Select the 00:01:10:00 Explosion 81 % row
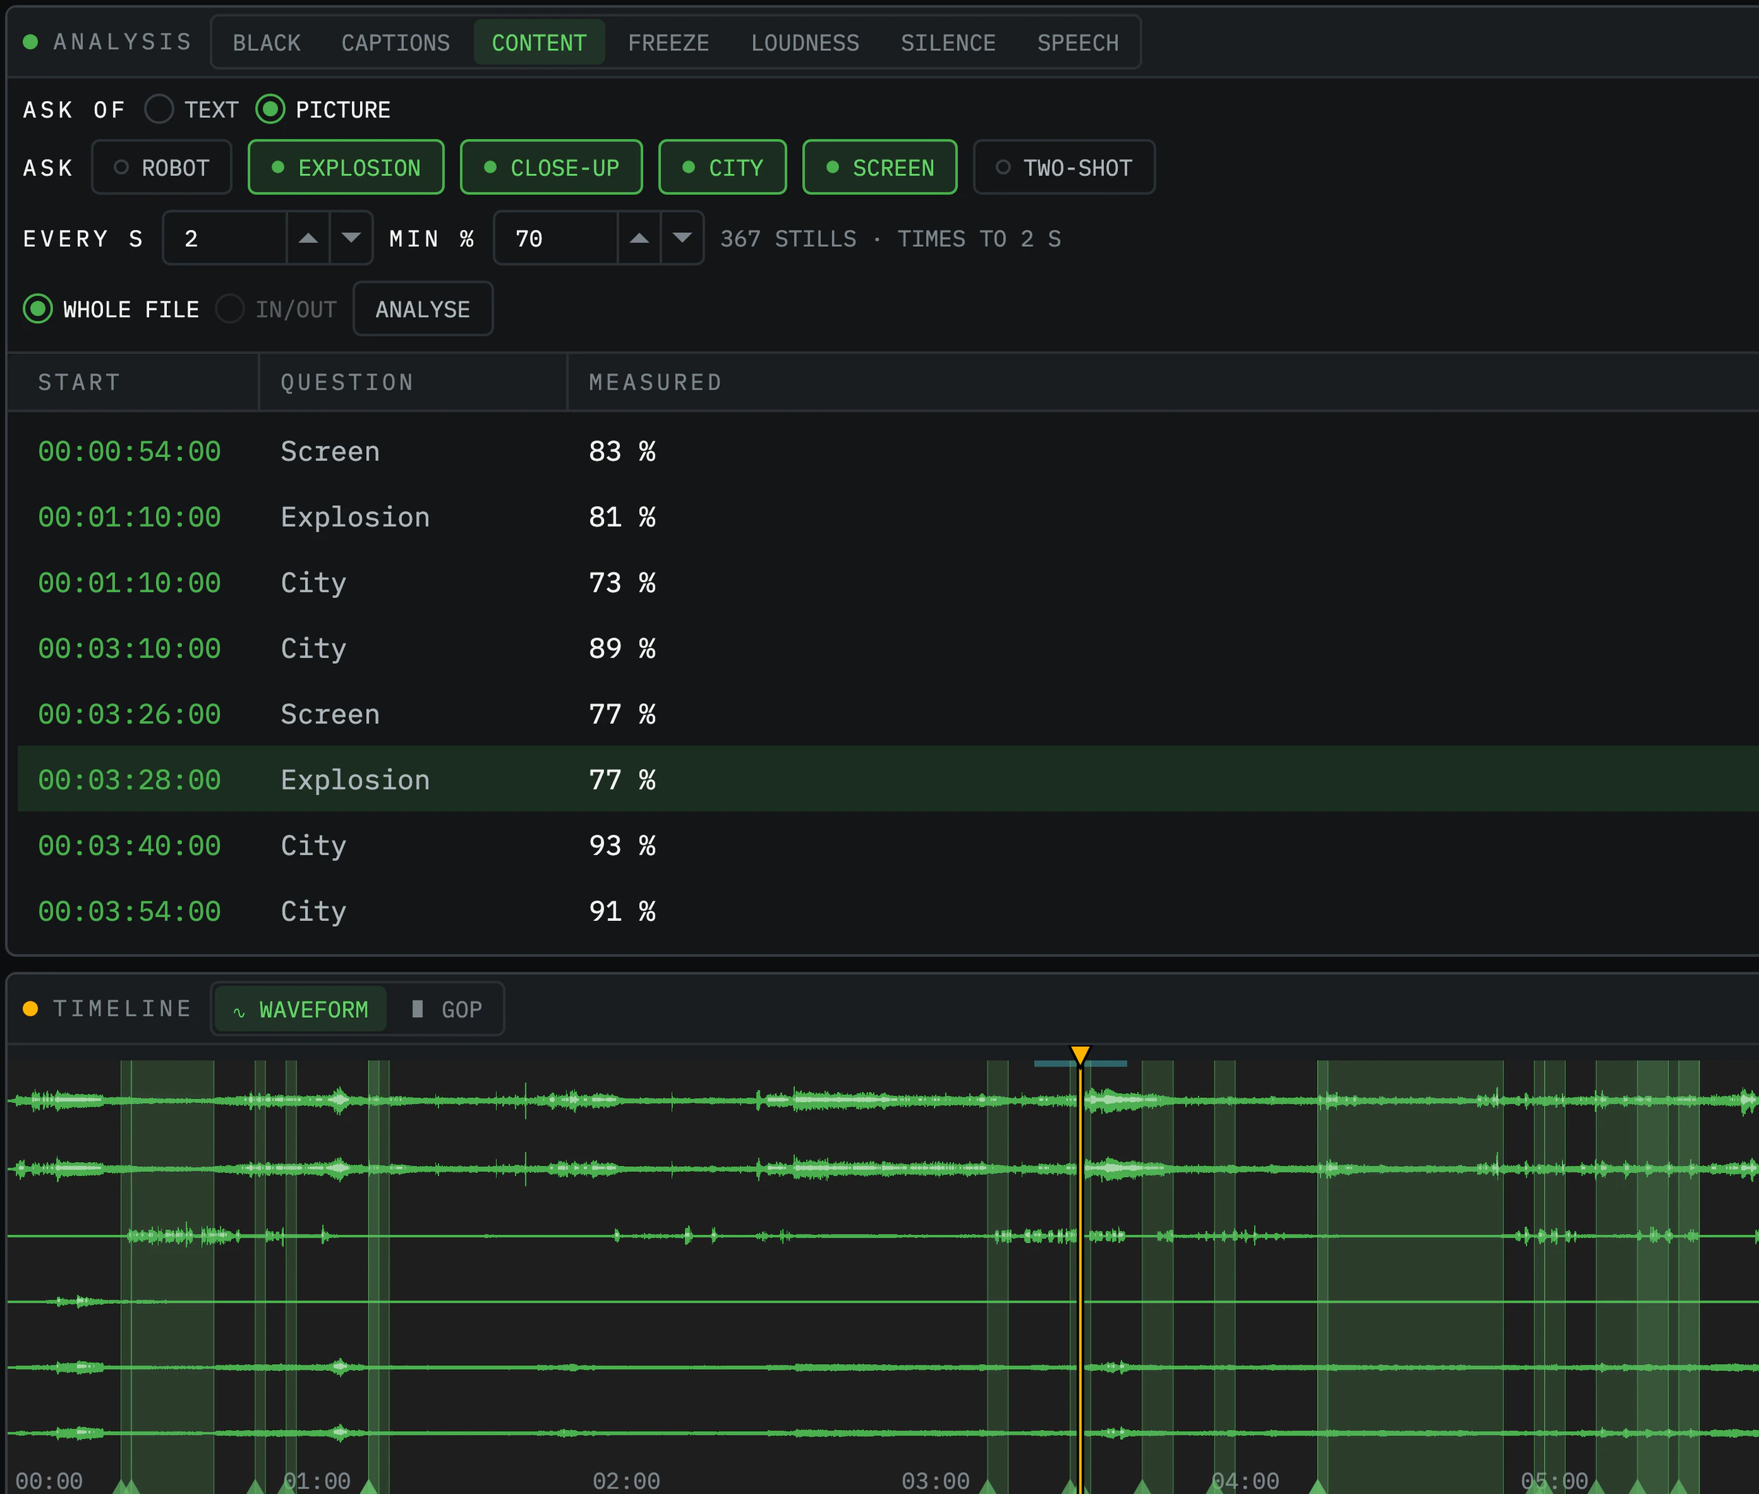This screenshot has width=1759, height=1494. pyautogui.click(x=888, y=517)
